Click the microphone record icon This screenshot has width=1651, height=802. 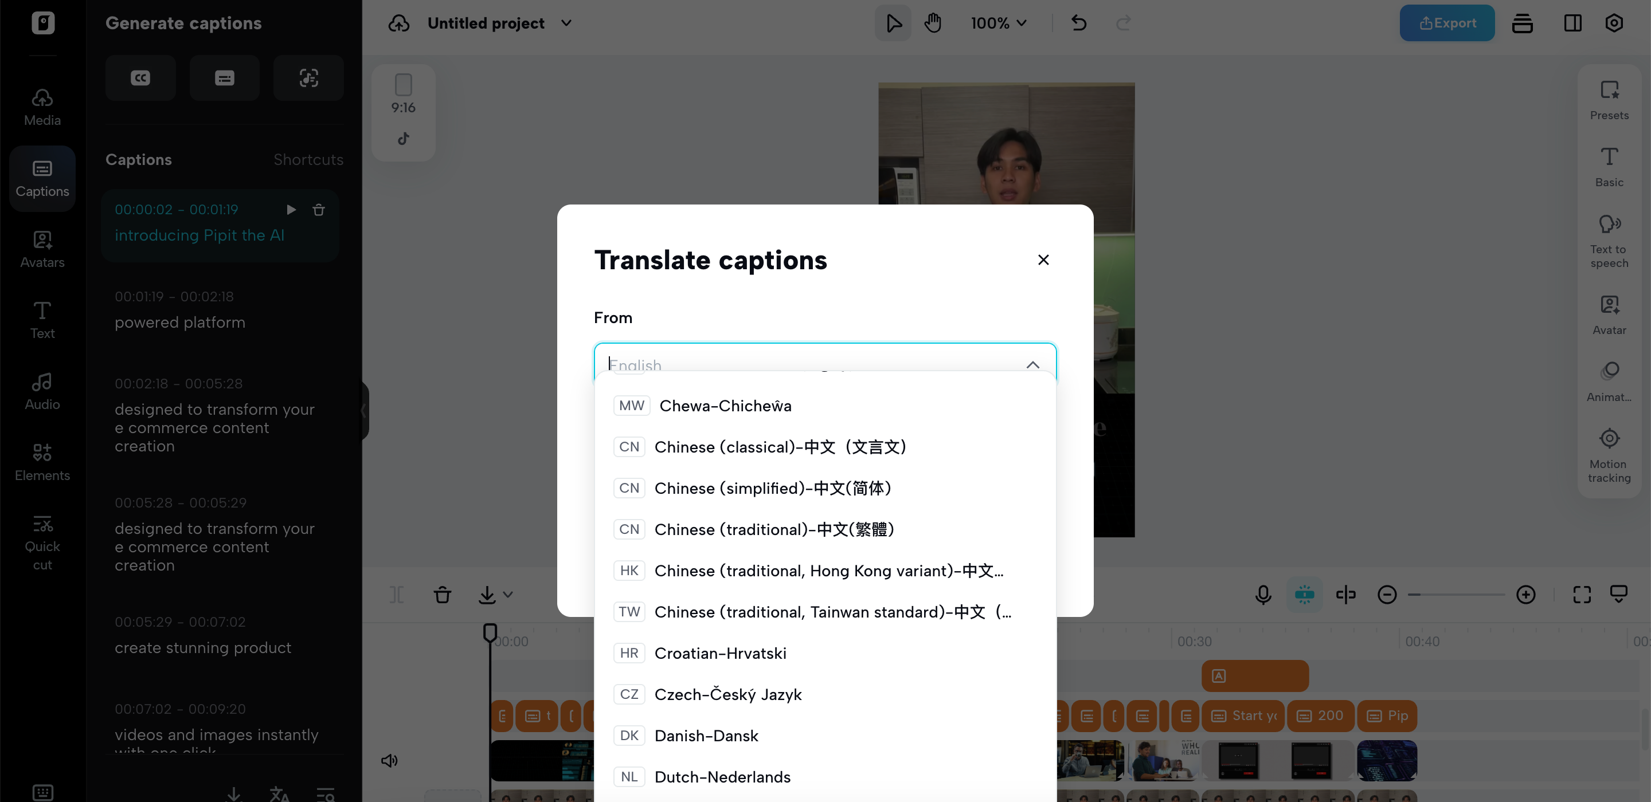click(1262, 595)
